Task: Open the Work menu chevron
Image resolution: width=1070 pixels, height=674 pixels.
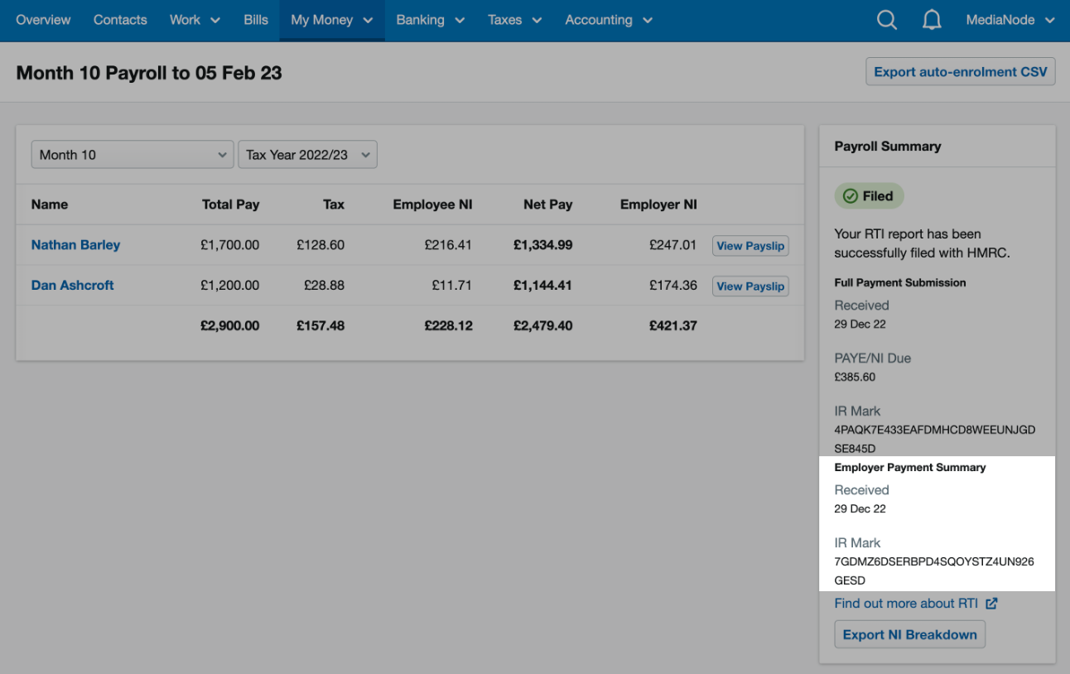Action: [x=214, y=20]
